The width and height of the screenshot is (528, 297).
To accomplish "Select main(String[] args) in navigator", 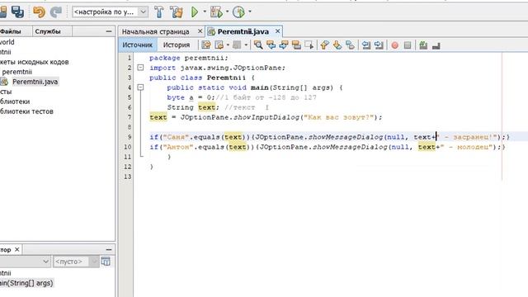I will 26,283.
